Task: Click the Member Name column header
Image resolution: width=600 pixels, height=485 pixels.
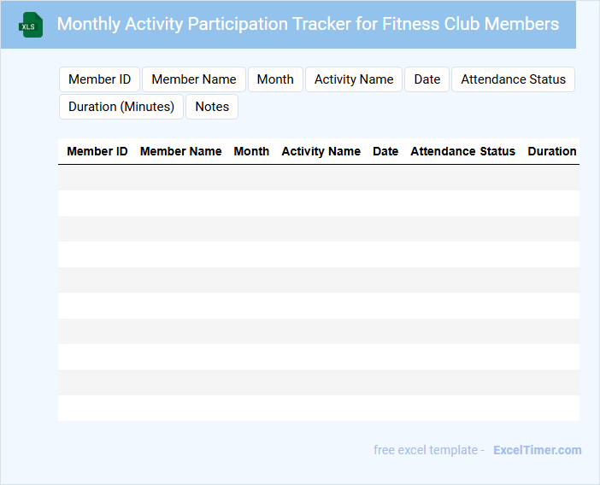Action: 180,151
